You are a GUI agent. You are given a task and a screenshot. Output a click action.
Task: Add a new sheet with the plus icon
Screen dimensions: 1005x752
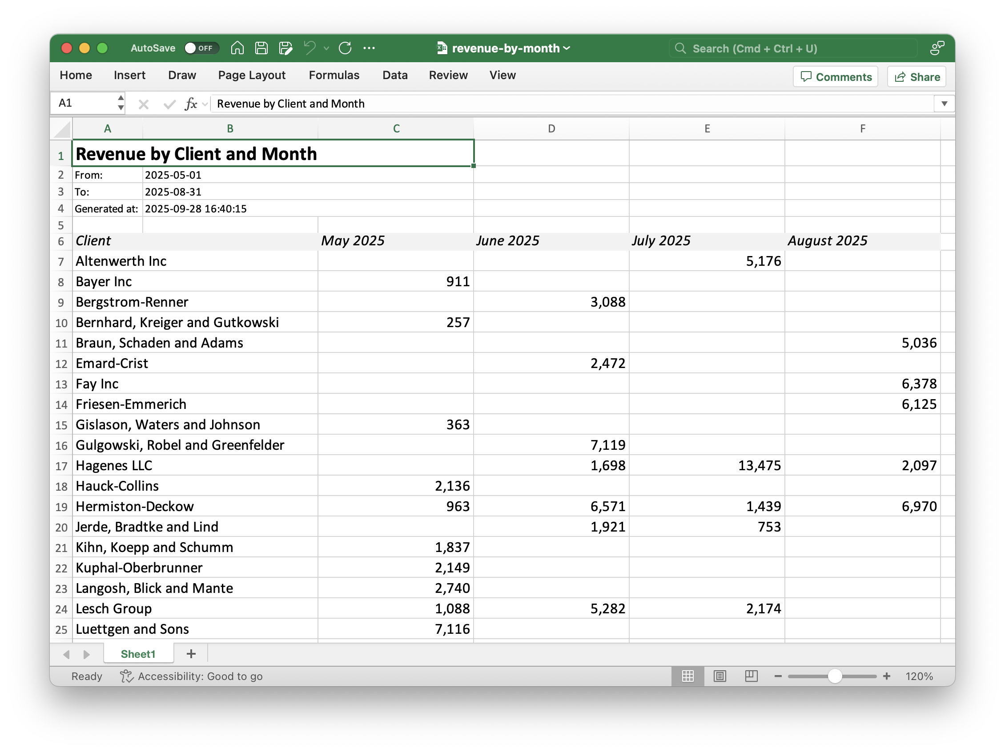coord(191,654)
